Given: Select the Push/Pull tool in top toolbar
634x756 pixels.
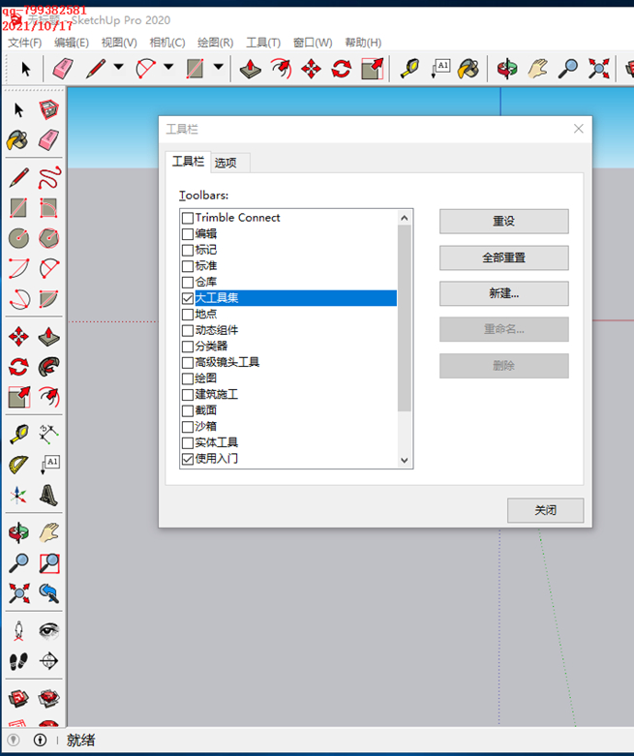Looking at the screenshot, I should tap(251, 69).
